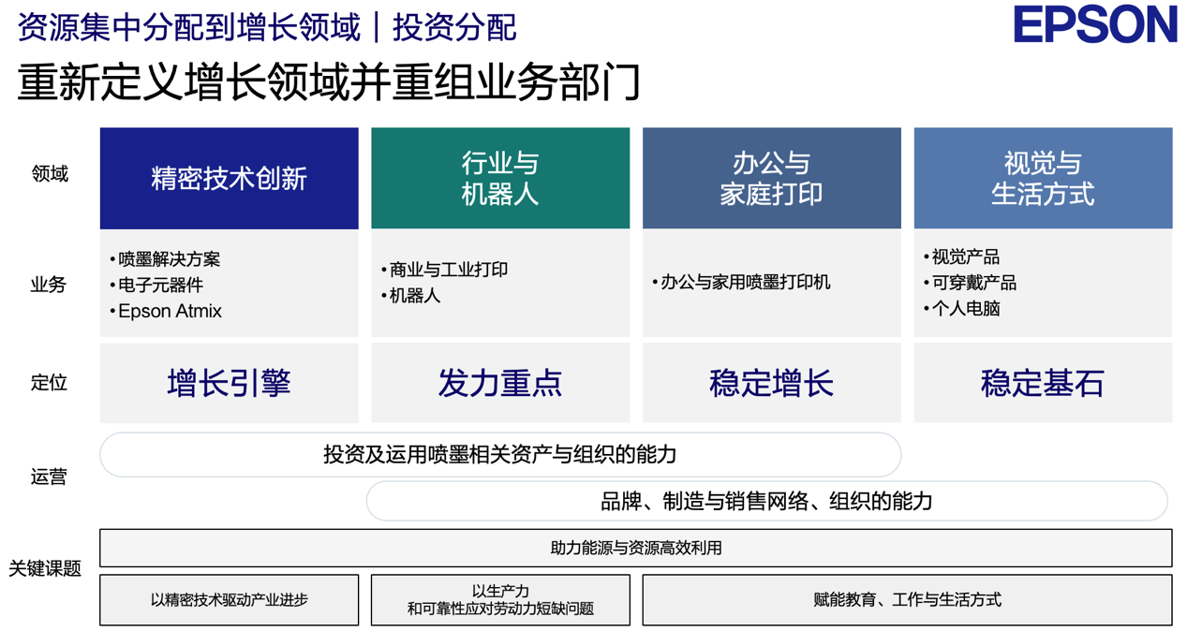Click the 增长引擎 positioning box
Screen dimensions: 1187x631
click(230, 383)
